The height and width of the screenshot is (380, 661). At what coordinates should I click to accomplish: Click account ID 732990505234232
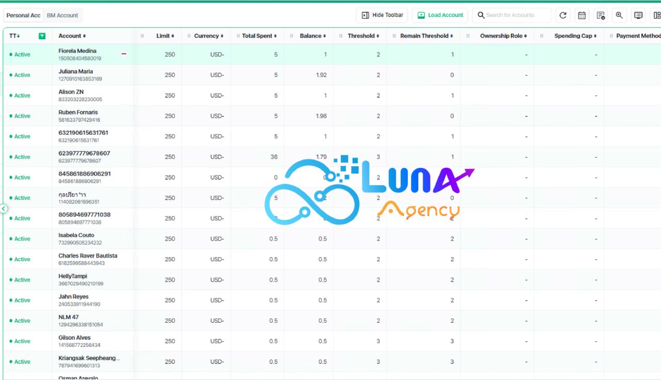(80, 243)
